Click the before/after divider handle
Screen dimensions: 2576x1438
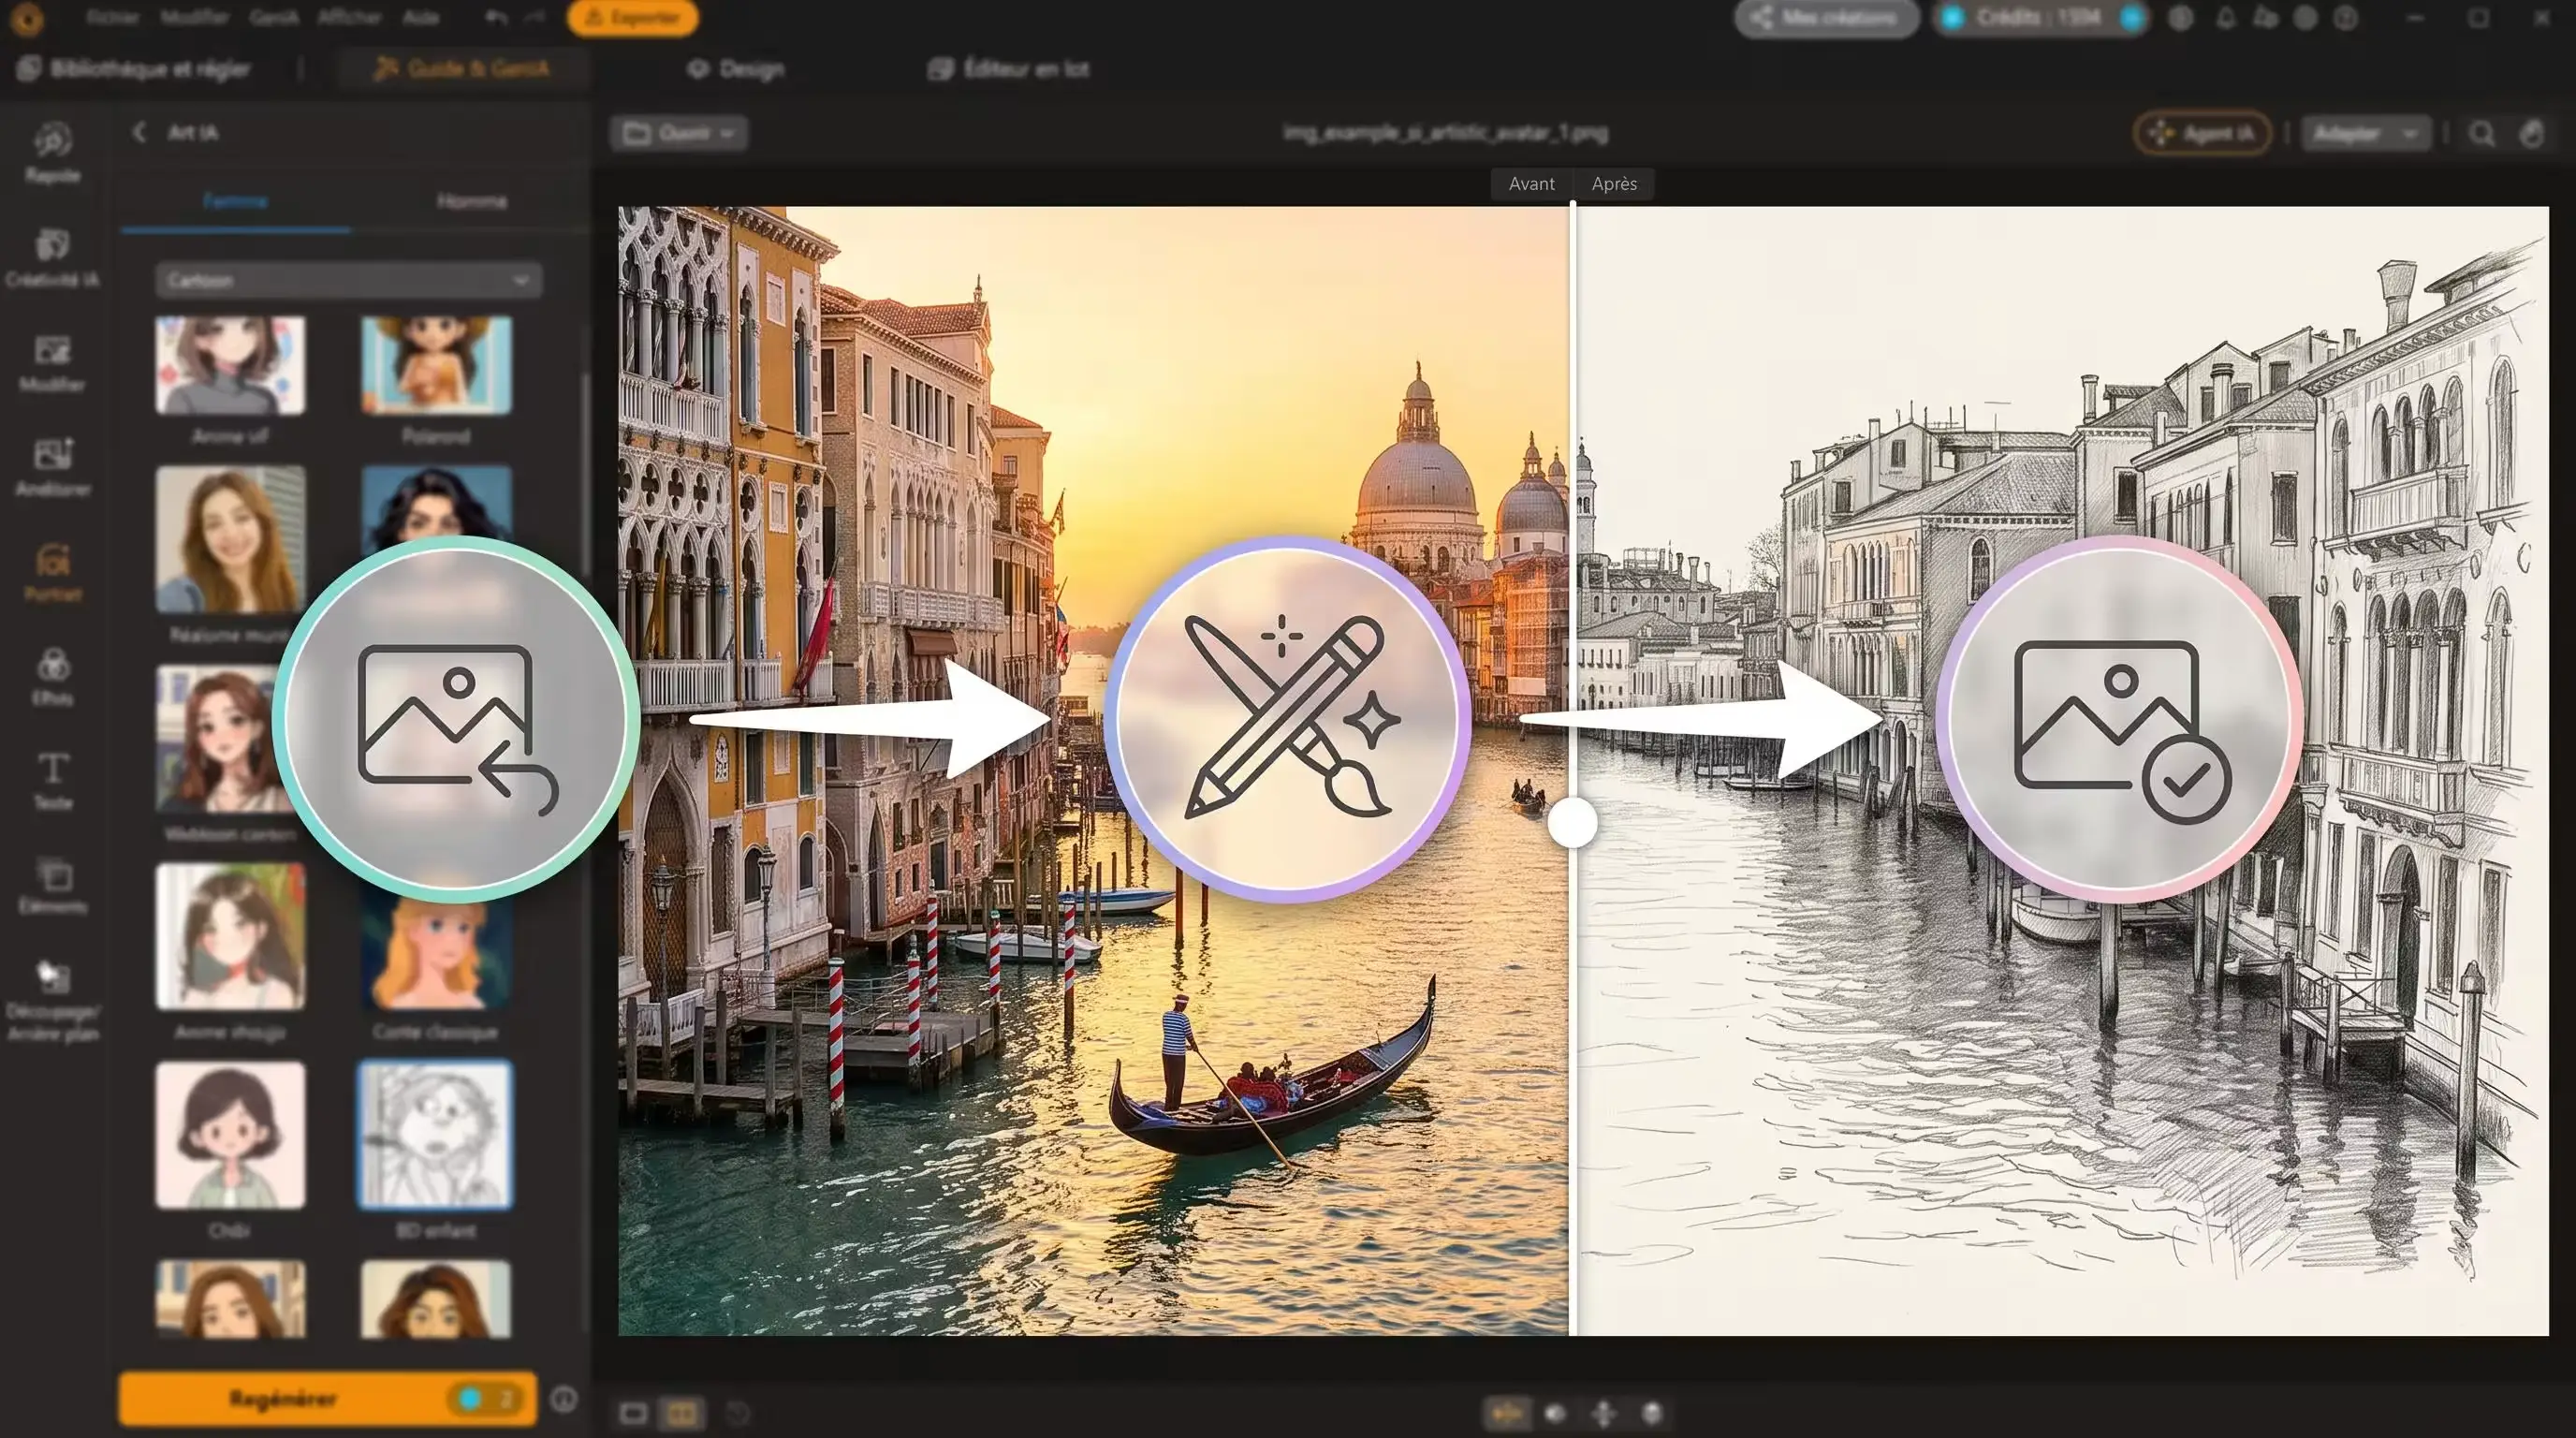point(1572,822)
